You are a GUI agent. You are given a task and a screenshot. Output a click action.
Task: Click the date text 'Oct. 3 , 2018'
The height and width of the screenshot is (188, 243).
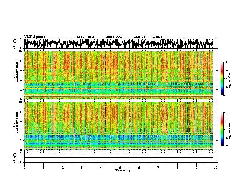(86, 37)
